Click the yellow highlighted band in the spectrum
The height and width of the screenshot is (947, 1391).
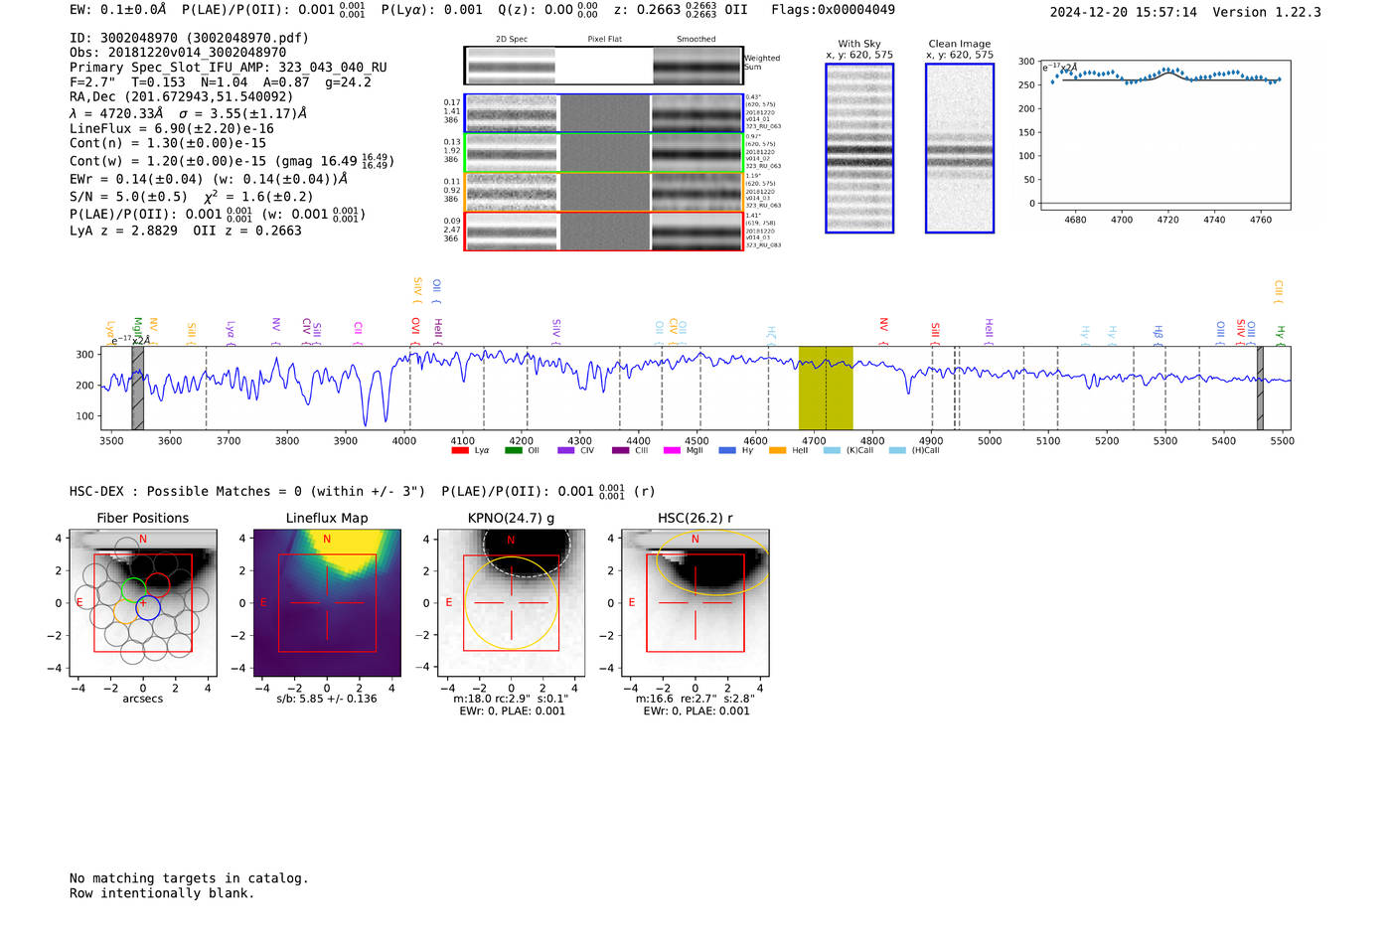tap(826, 388)
